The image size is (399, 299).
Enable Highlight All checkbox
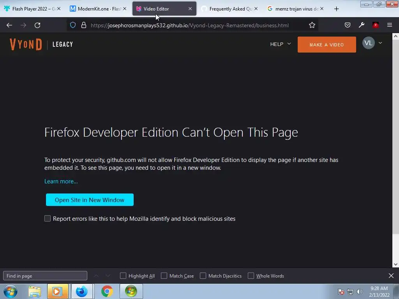123,276
